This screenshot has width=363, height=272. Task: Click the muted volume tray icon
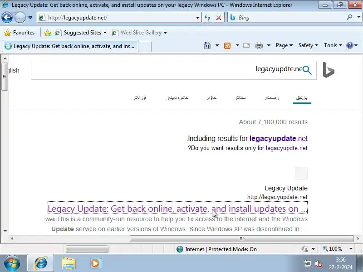point(319,263)
